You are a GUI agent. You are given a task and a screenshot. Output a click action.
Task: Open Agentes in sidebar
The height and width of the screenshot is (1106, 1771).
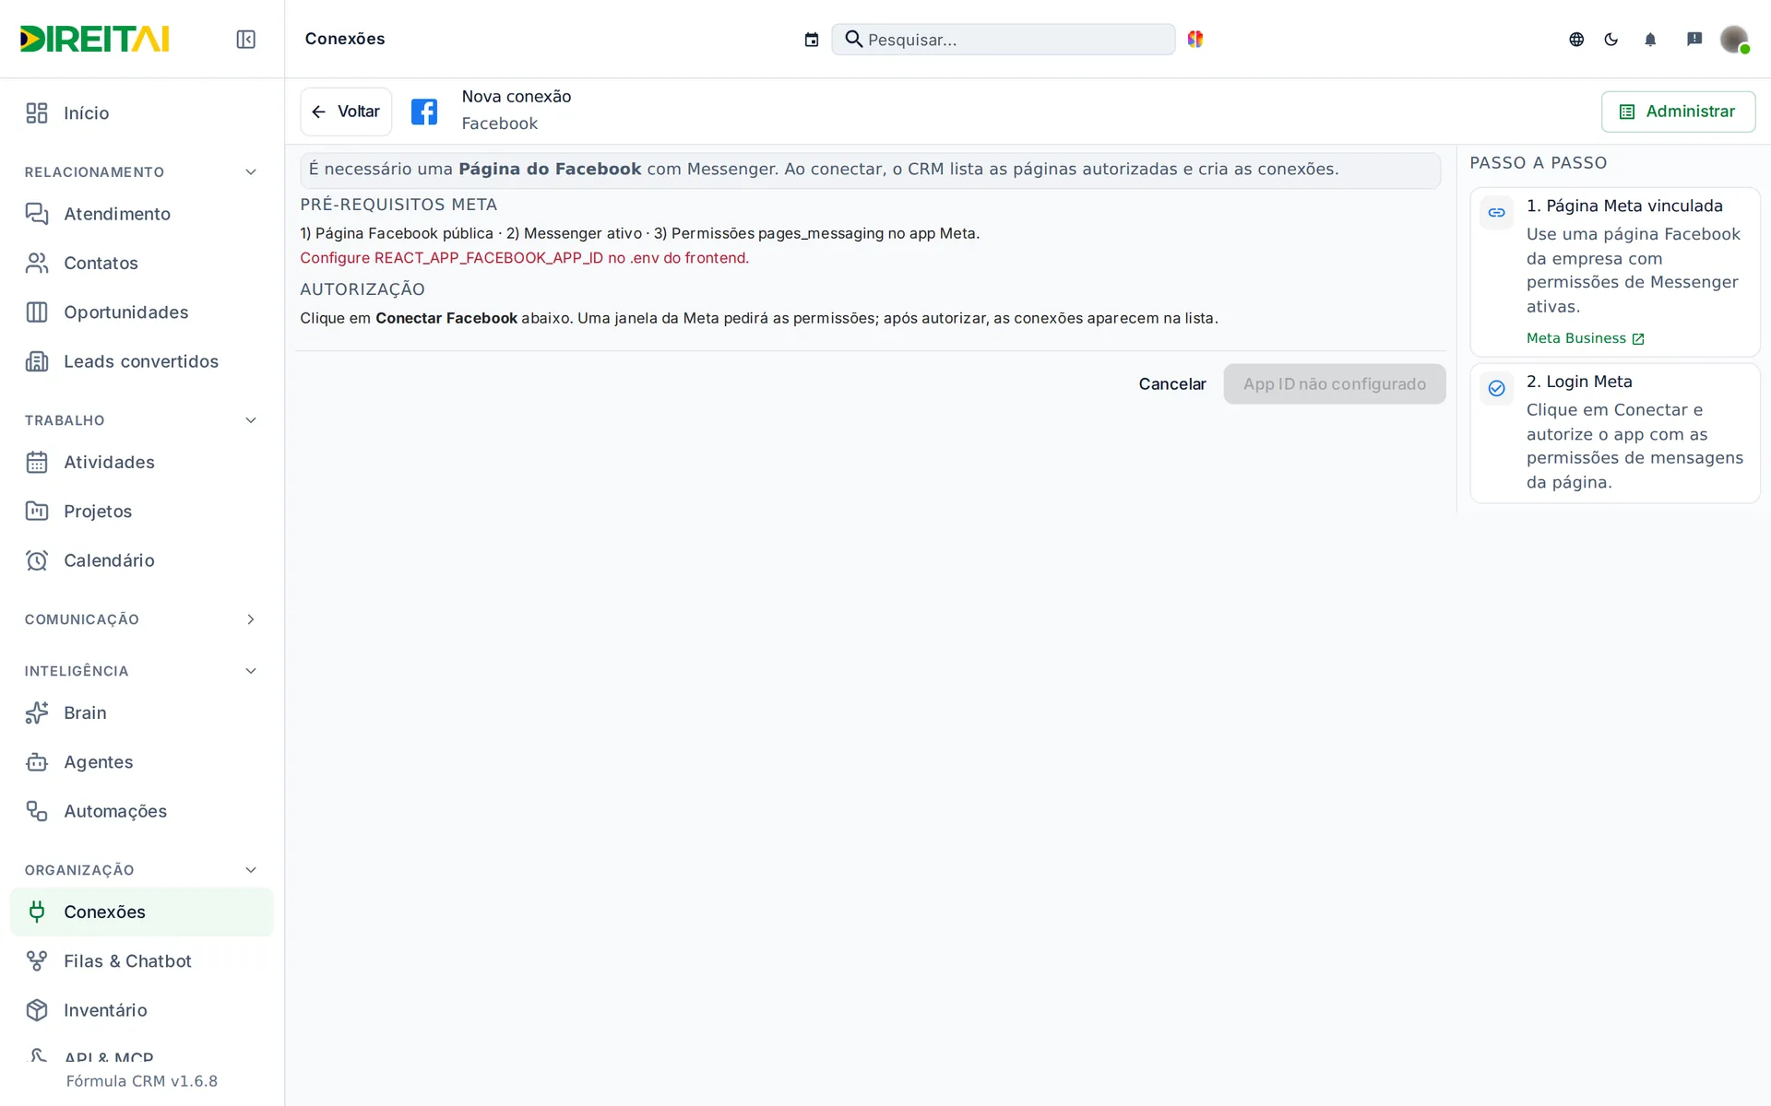pos(142,762)
